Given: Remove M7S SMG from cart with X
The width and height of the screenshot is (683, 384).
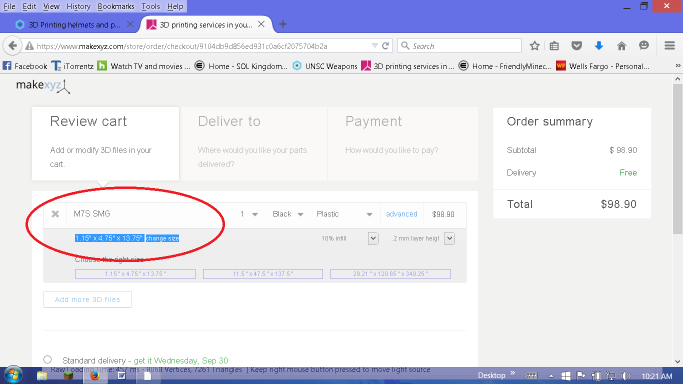Looking at the screenshot, I should tap(55, 214).
